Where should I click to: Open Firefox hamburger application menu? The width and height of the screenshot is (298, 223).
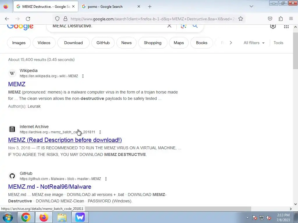point(291,19)
